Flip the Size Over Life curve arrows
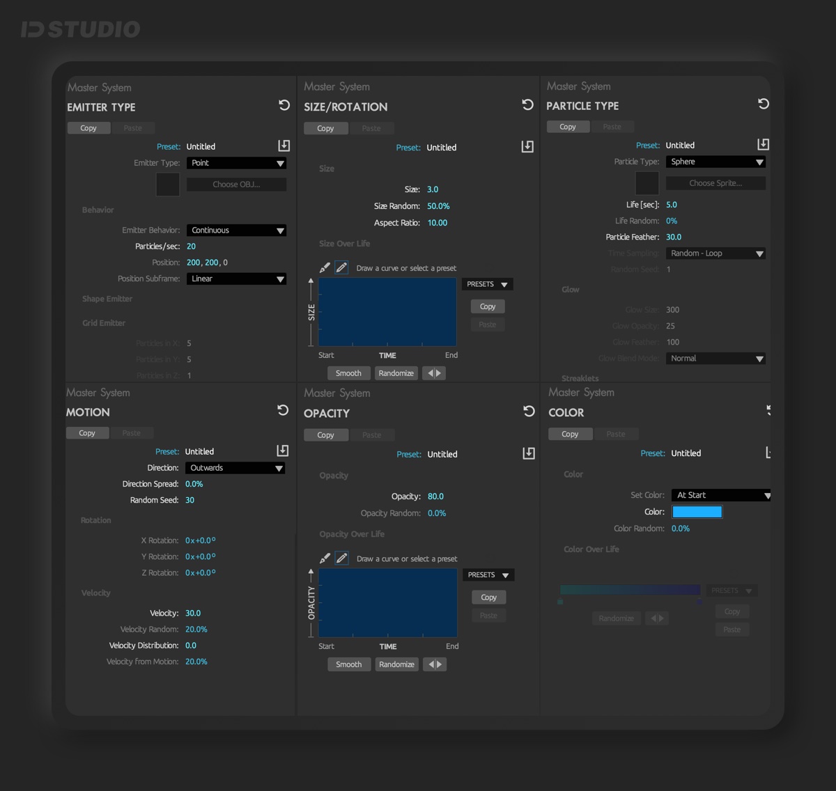This screenshot has width=836, height=791. (433, 373)
